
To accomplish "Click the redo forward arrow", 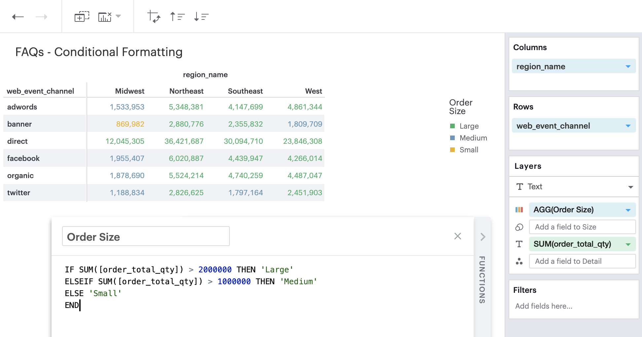I will [41, 17].
